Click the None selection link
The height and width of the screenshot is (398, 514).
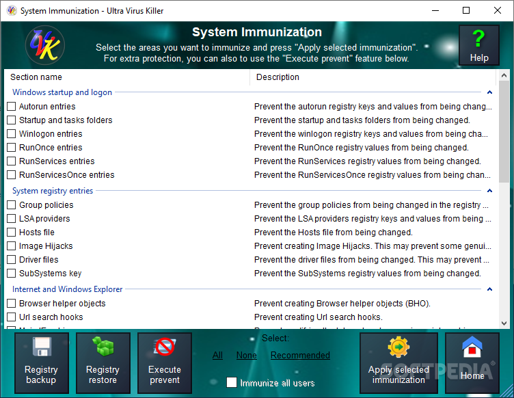pos(247,355)
